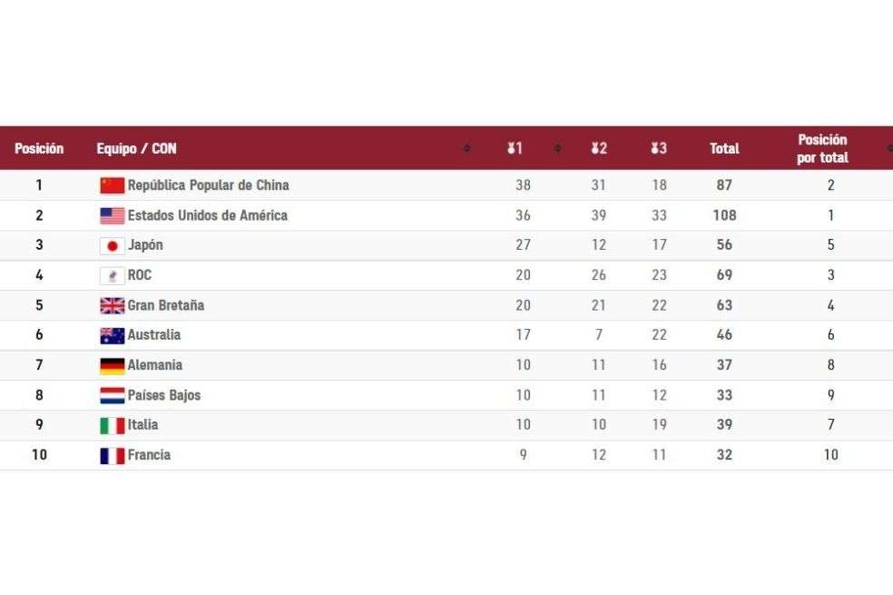Click the ROC team emblem icon
893x595 pixels.
[113, 276]
